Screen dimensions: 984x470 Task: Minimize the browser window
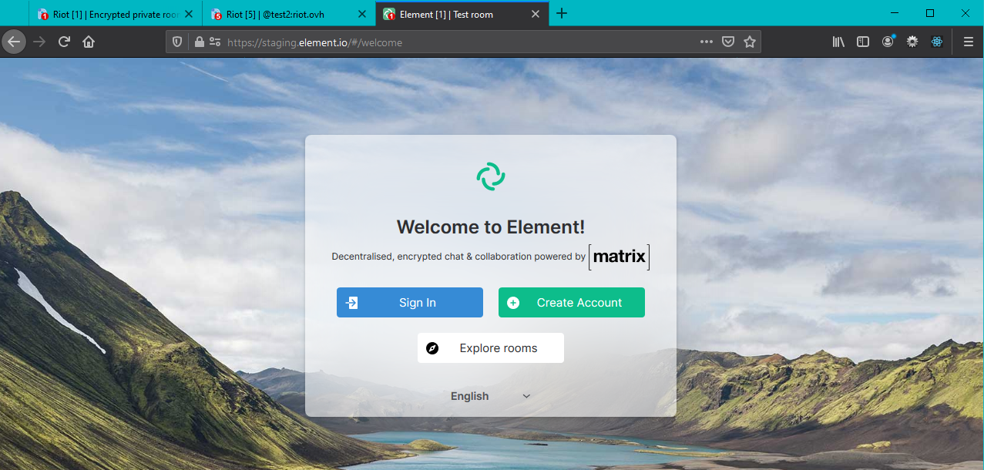(x=895, y=13)
